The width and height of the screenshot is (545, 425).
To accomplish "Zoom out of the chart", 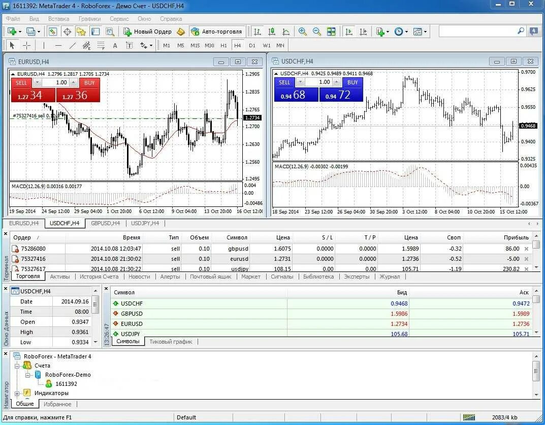I will tap(316, 32).
